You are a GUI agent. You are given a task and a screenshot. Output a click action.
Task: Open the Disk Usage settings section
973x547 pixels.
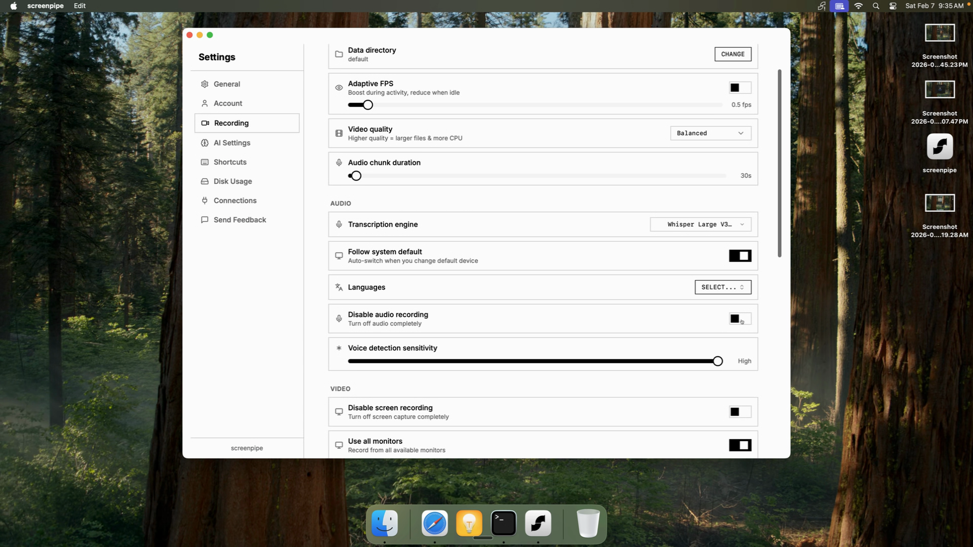coord(232,181)
